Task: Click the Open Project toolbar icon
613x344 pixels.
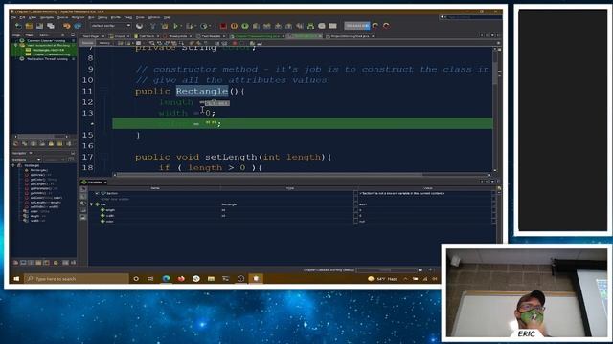Action: [39, 26]
